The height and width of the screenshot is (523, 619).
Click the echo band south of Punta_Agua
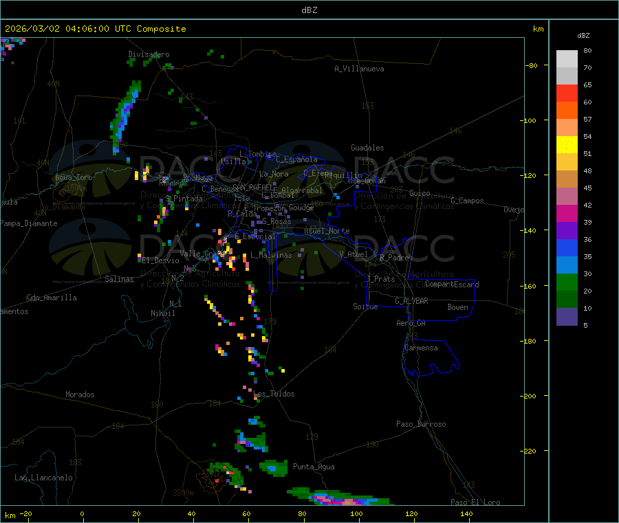(x=342, y=497)
